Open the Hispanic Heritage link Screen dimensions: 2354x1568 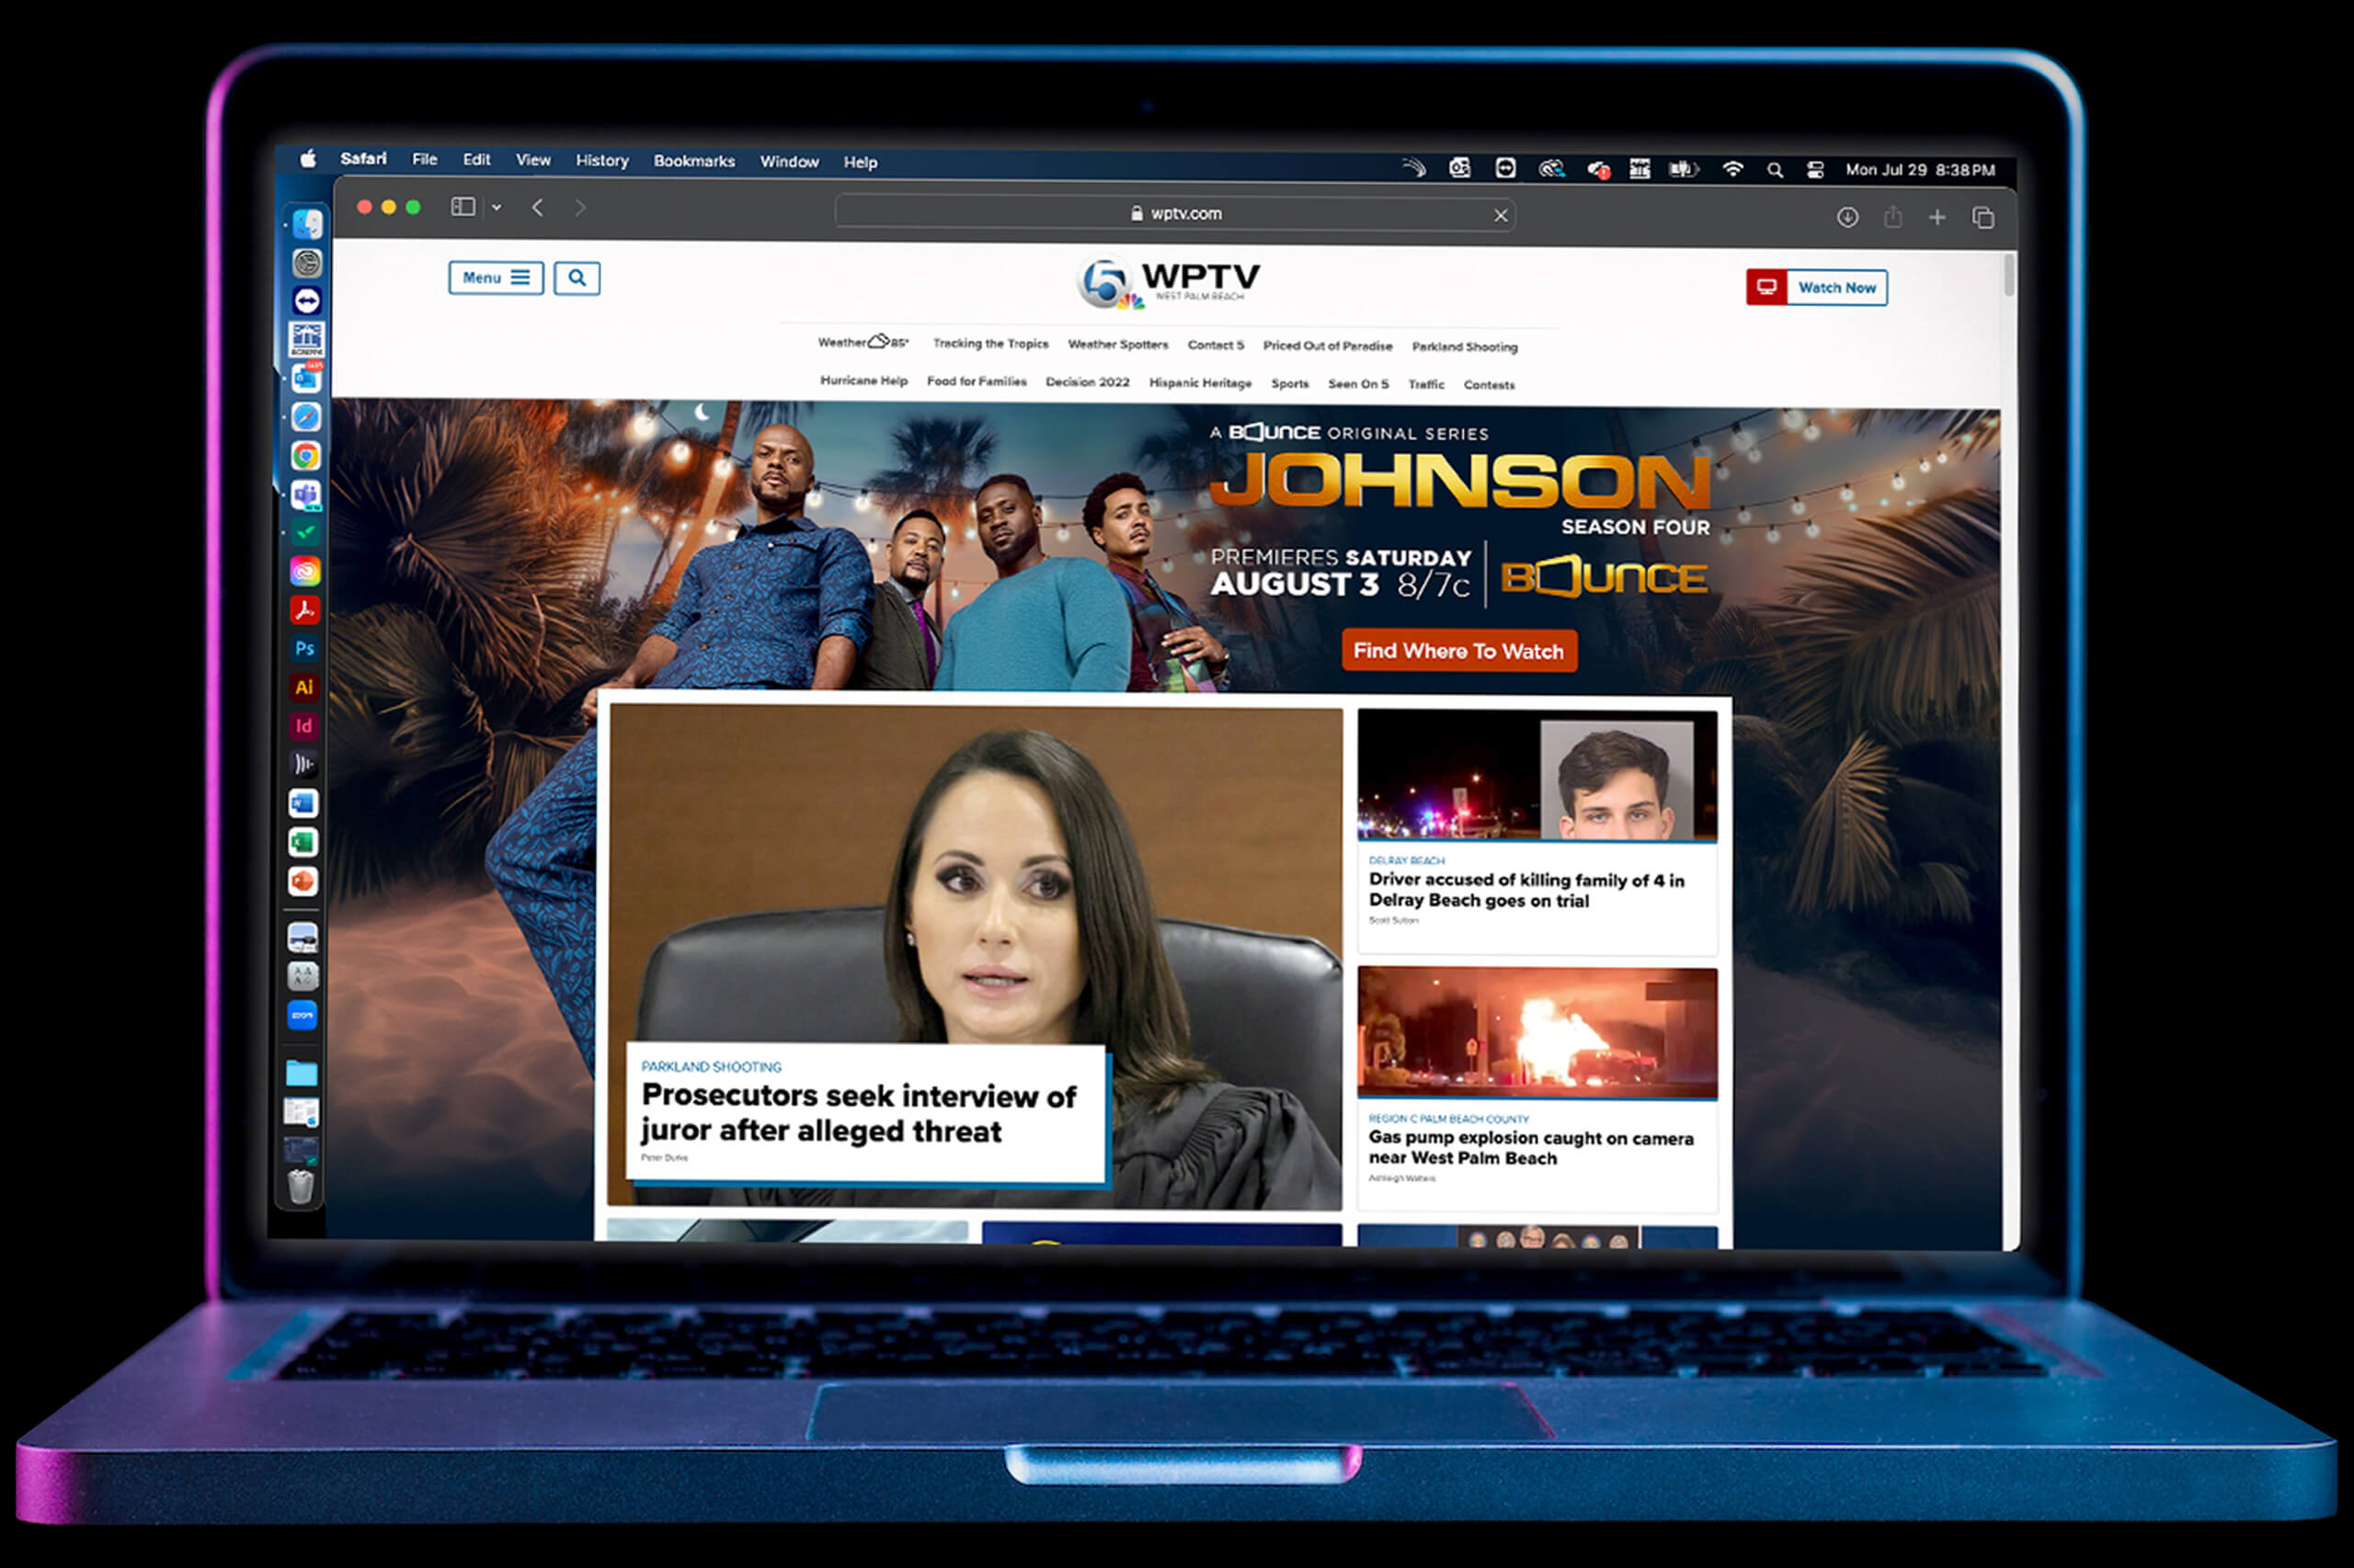click(1201, 383)
